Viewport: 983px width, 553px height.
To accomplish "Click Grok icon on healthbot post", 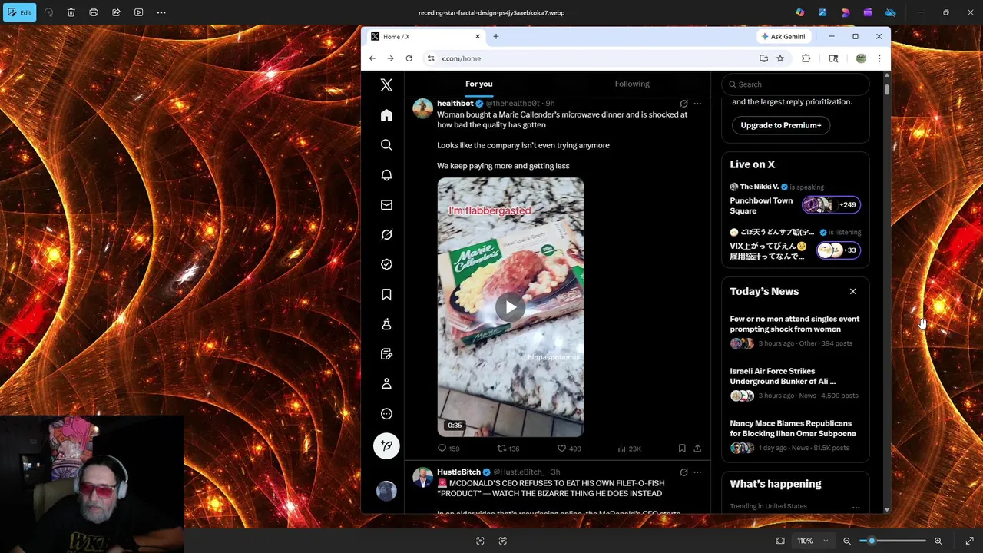I will pyautogui.click(x=683, y=104).
